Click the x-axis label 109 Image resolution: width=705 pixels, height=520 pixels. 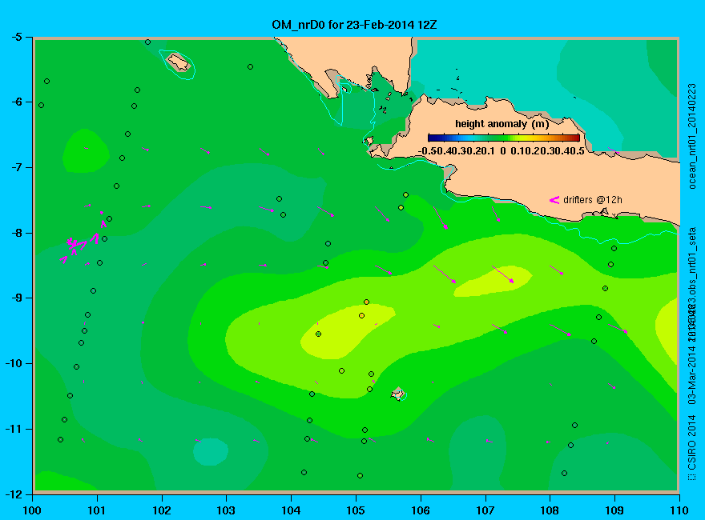(x=614, y=510)
